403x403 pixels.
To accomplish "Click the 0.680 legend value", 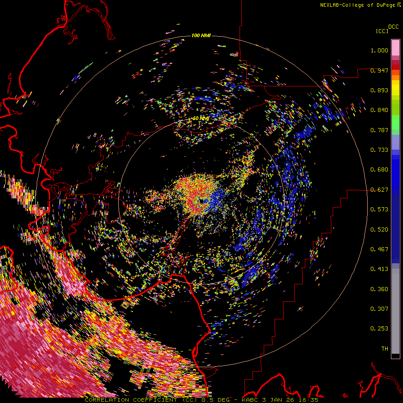I will coord(379,170).
